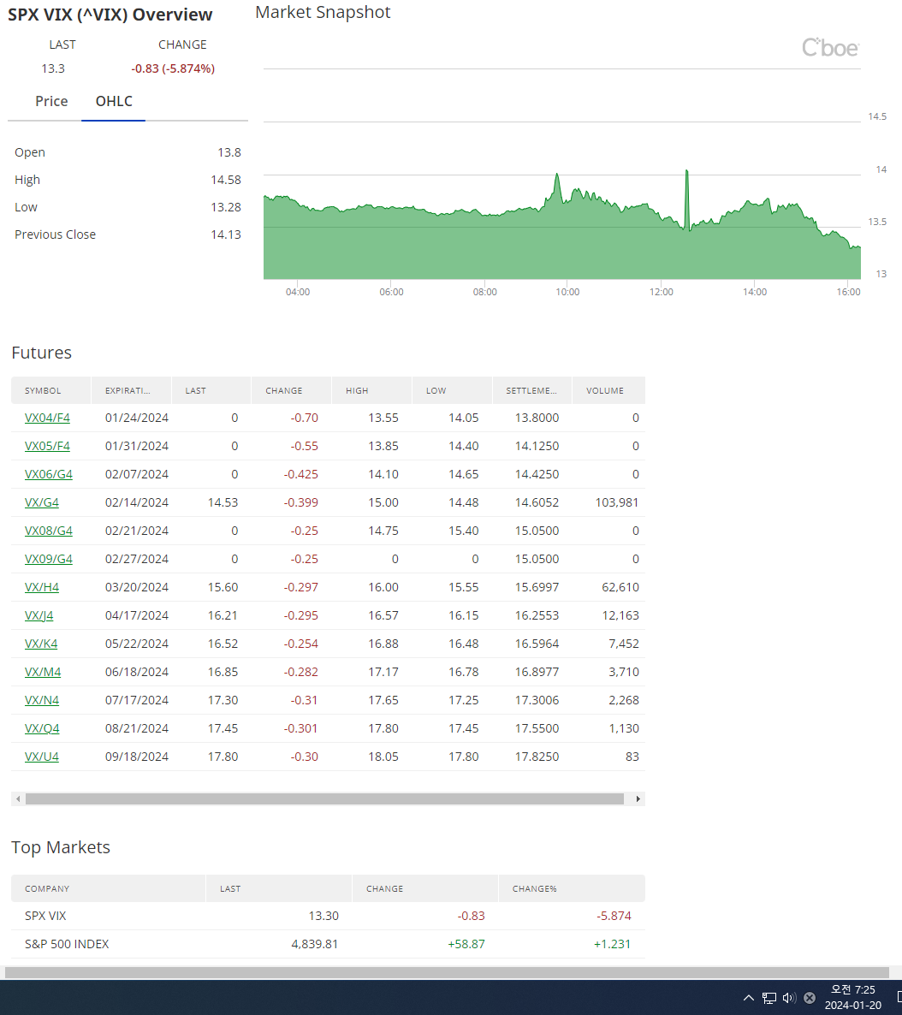Click the 09/18/2024 expiration date

pyautogui.click(x=137, y=757)
